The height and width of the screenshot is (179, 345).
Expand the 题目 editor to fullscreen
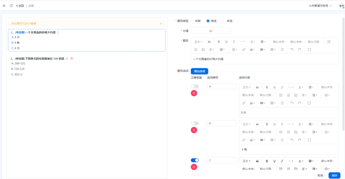[309, 50]
